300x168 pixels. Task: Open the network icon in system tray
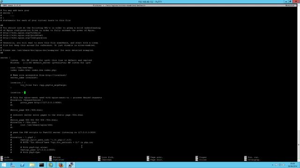click(x=280, y=165)
